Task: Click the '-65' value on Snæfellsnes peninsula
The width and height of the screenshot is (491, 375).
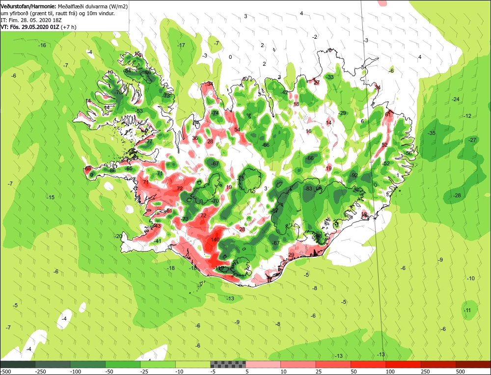Action: pos(129,168)
